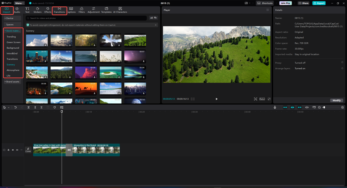This screenshot has height=188, width=347.
Task: Play the video in the player
Action: [217, 99]
